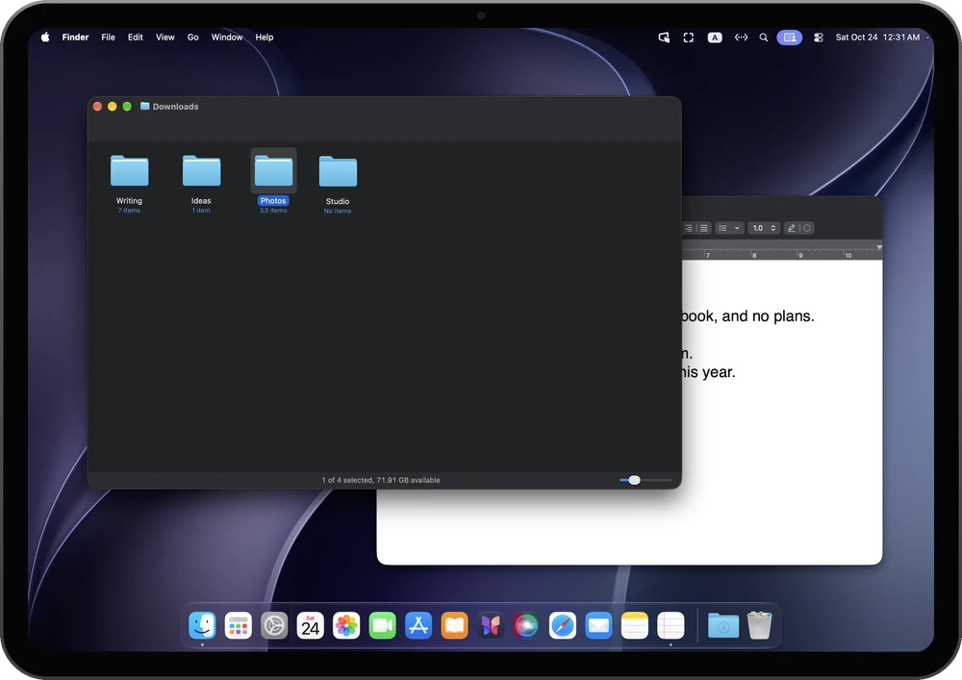Justify text in TextEdit toolbar
962x680 pixels.
point(704,228)
